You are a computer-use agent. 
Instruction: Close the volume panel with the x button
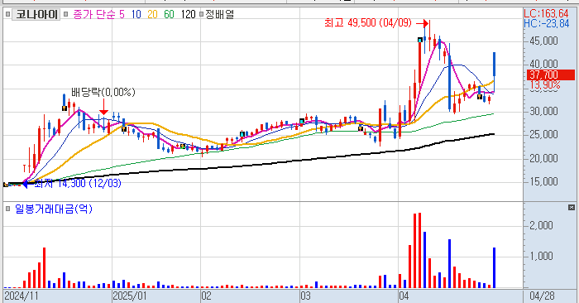(x=572, y=207)
